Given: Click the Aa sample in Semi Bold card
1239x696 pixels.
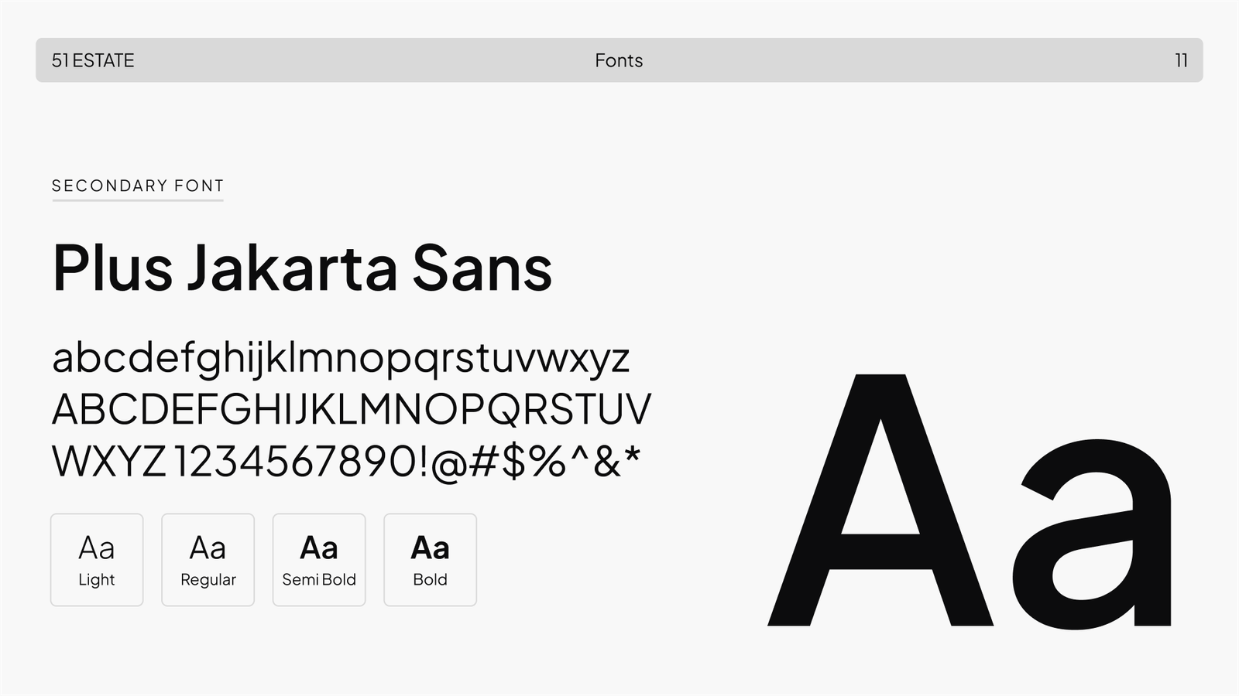Looking at the screenshot, I should (319, 548).
